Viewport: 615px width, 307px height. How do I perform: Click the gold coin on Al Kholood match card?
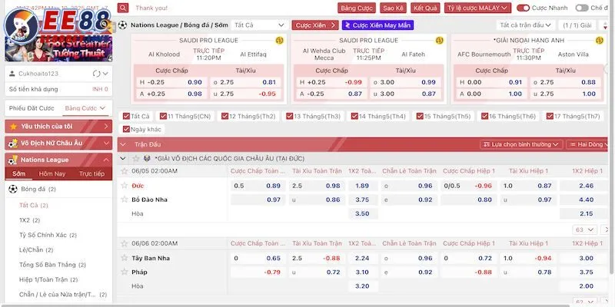coord(279,39)
